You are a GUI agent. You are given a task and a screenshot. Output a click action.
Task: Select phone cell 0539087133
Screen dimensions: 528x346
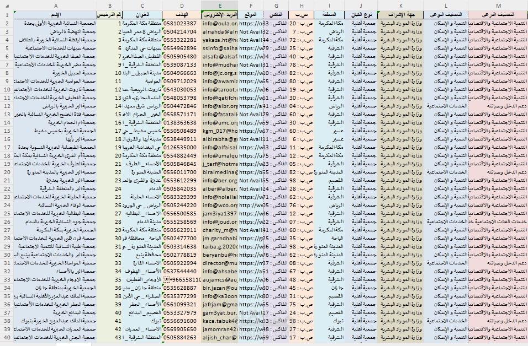click(182, 64)
